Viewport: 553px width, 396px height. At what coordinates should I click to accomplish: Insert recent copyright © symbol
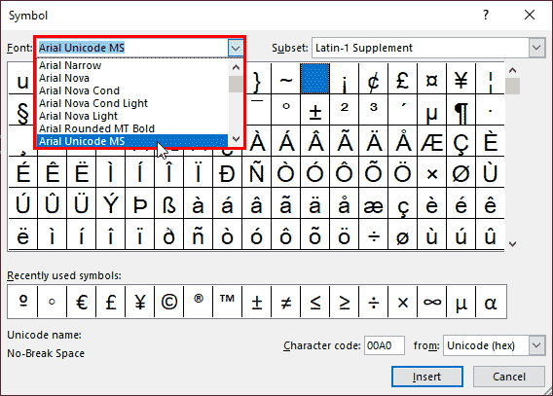169,302
